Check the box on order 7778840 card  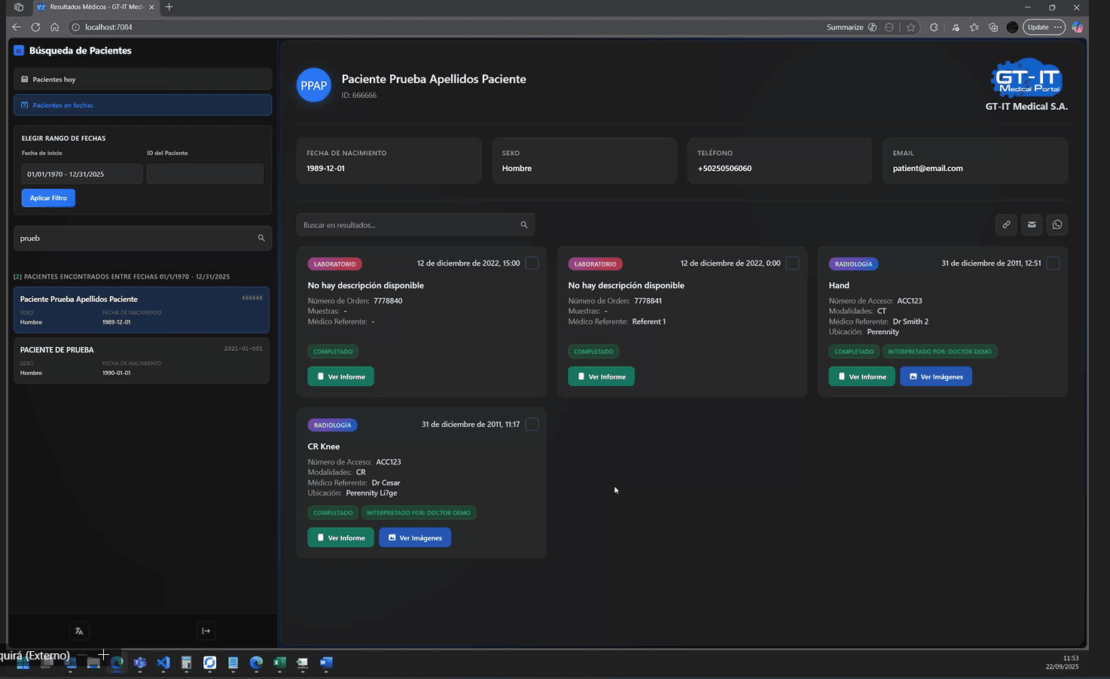532,263
